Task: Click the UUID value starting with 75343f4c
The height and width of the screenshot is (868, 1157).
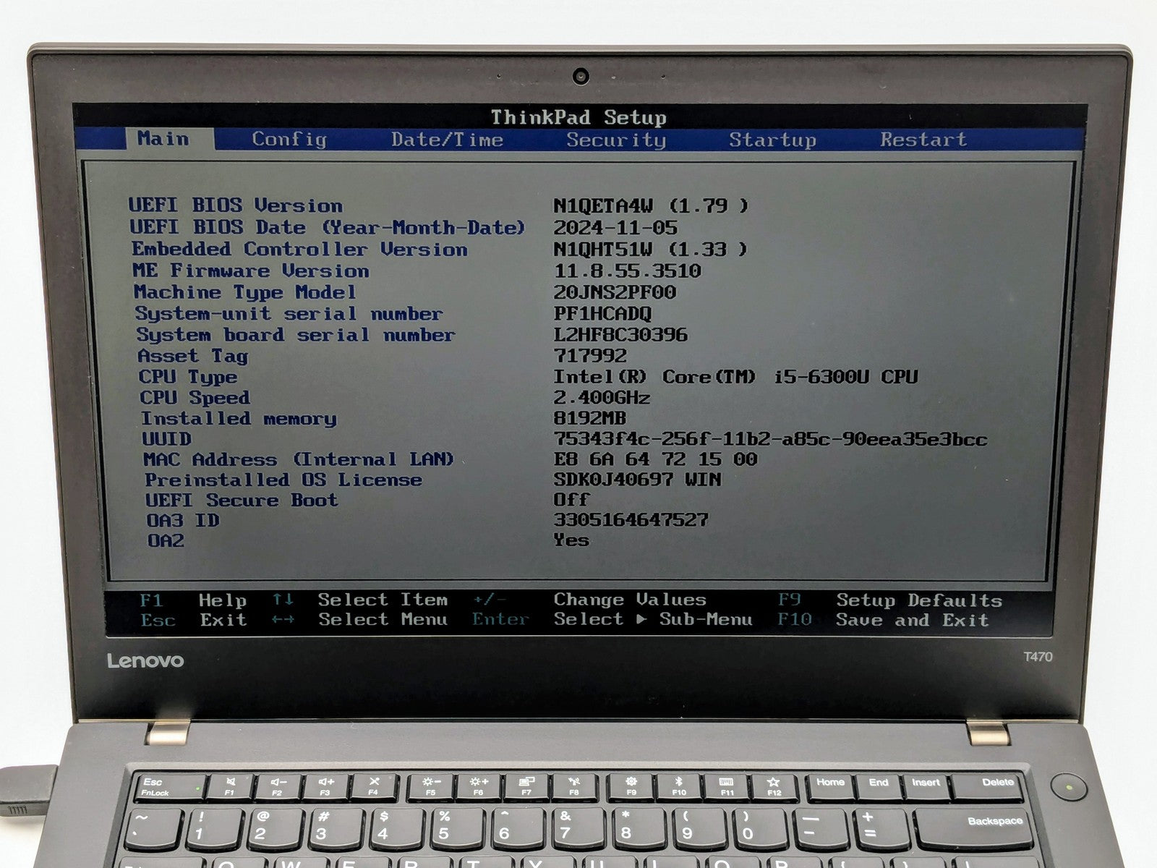Action: (770, 438)
